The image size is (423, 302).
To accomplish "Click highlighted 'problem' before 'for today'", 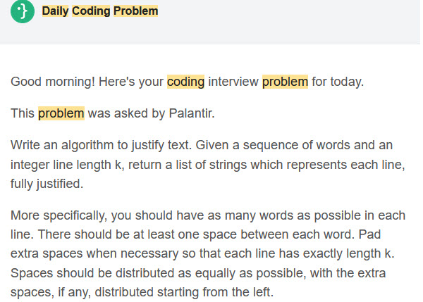I will tap(285, 82).
